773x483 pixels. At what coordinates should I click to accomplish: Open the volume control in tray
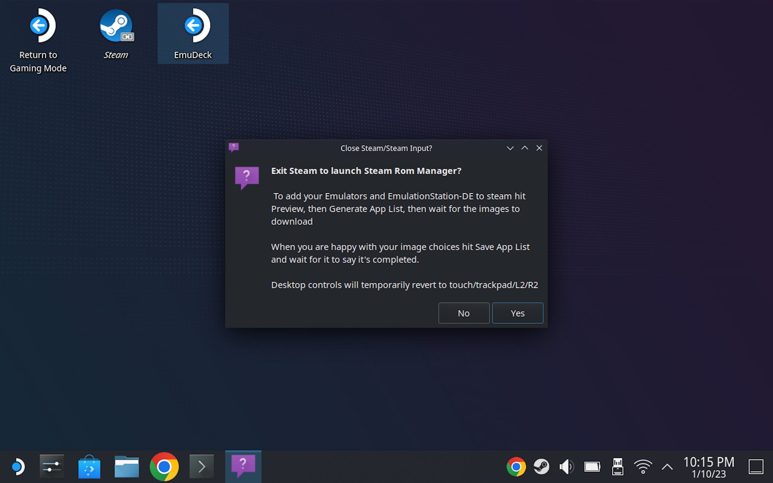pyautogui.click(x=567, y=467)
